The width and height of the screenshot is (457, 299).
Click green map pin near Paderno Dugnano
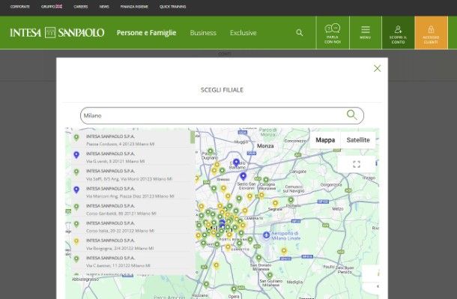(x=211, y=151)
